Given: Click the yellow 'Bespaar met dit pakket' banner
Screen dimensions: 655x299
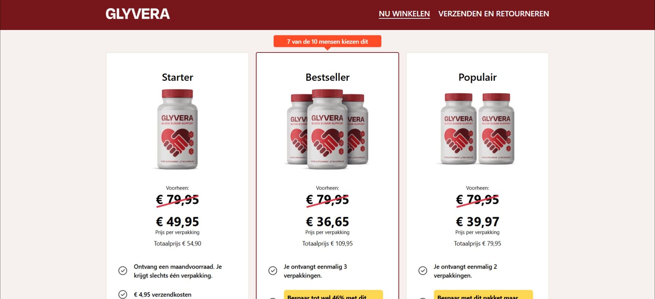Looking at the screenshot, I should pos(483,295).
